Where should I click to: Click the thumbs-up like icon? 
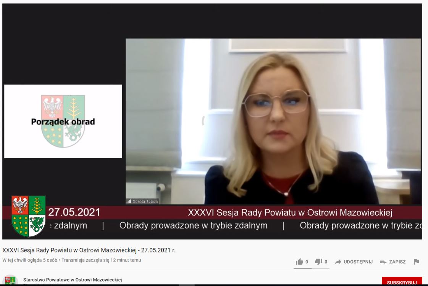point(299,262)
